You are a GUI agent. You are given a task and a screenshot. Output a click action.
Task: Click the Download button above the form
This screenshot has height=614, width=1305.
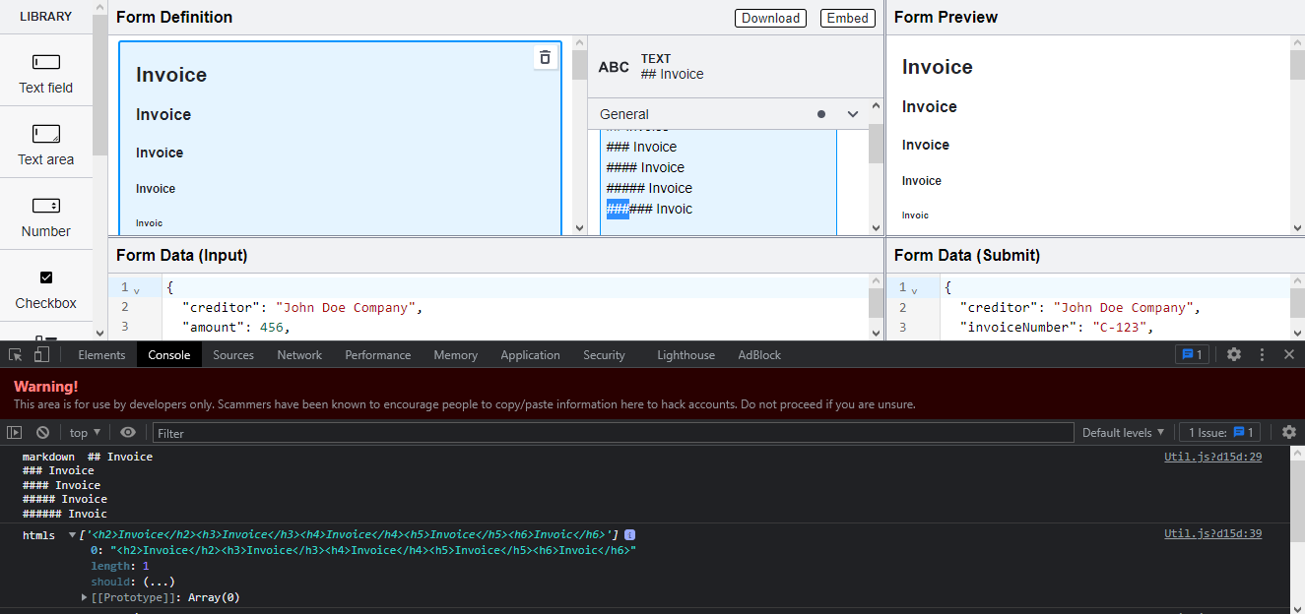(770, 18)
